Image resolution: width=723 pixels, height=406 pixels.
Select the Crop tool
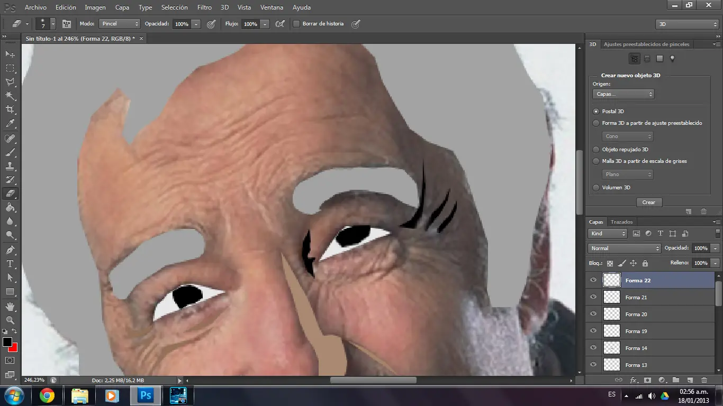pos(10,109)
